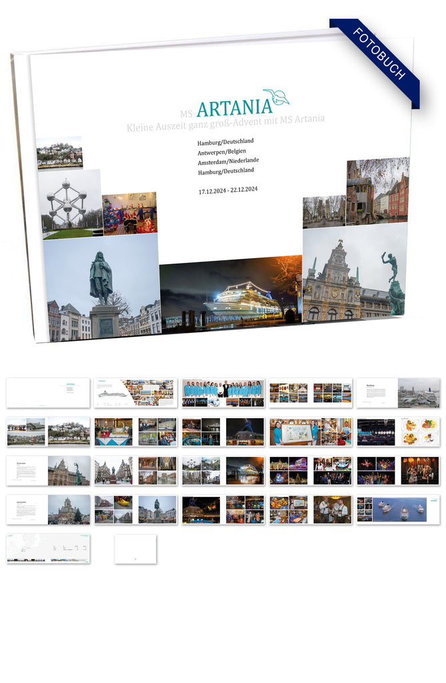The height and width of the screenshot is (683, 446).
Task: Open the route map page thumbnail
Action: [48, 549]
